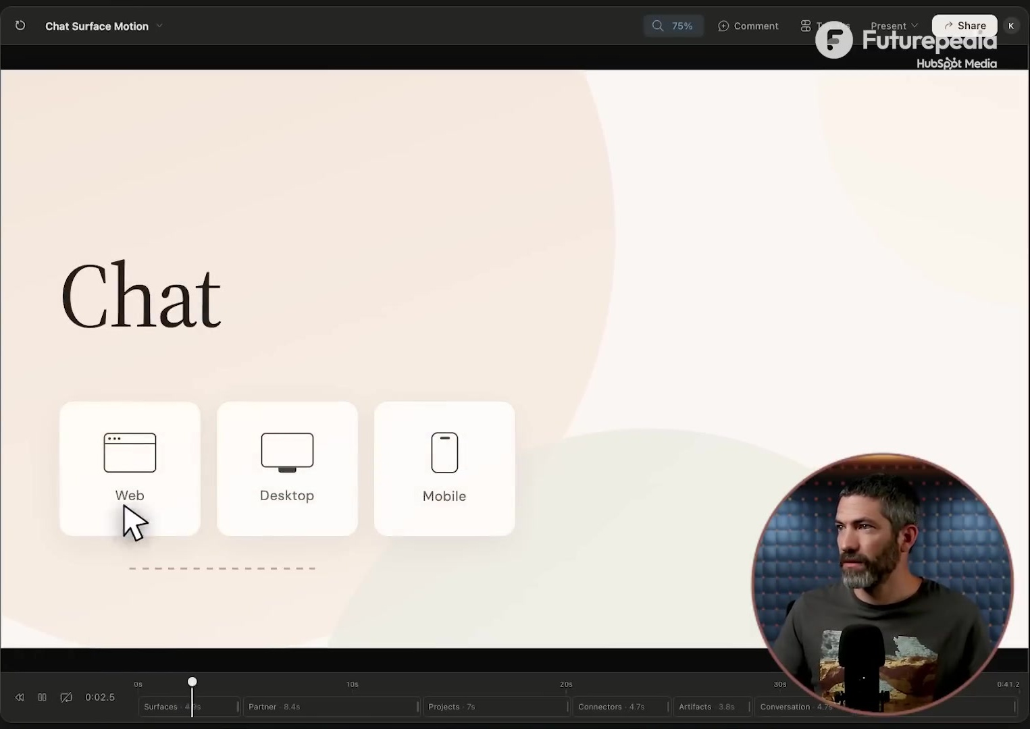Select the Web card
The height and width of the screenshot is (729, 1030).
(130, 468)
